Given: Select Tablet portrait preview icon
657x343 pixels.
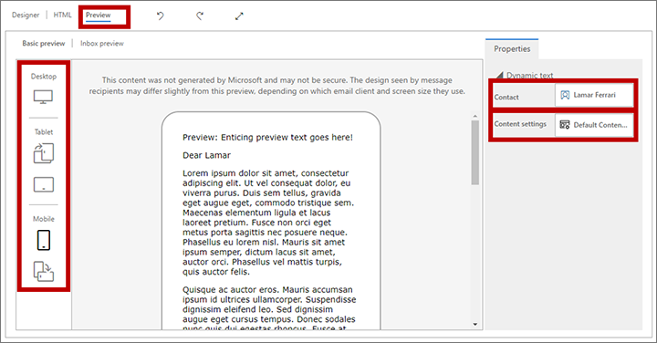Looking at the screenshot, I should (44, 153).
